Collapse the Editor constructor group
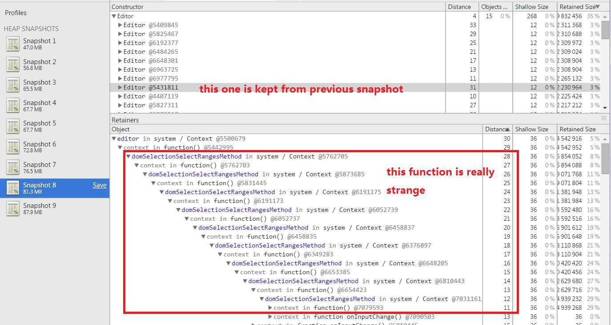 point(114,16)
